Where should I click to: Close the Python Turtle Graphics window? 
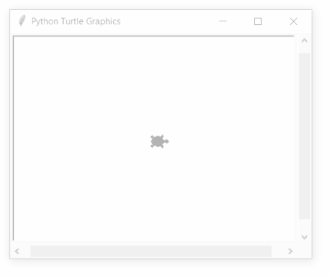click(x=293, y=21)
